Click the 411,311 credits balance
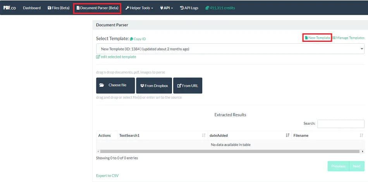Viewport: 368px width, 182px height. [x=220, y=8]
